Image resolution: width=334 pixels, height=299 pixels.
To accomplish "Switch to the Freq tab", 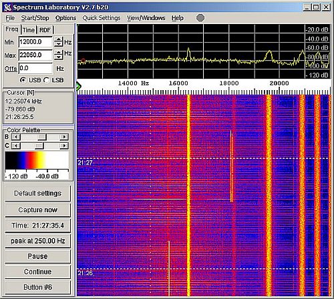I will point(12,29).
